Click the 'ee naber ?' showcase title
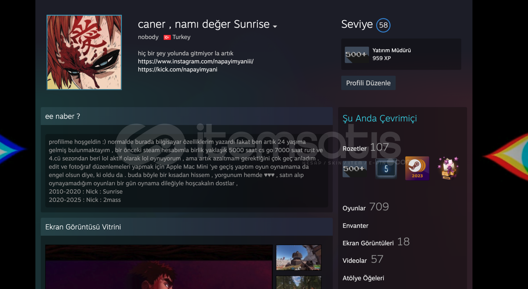This screenshot has width=528, height=289. (63, 116)
